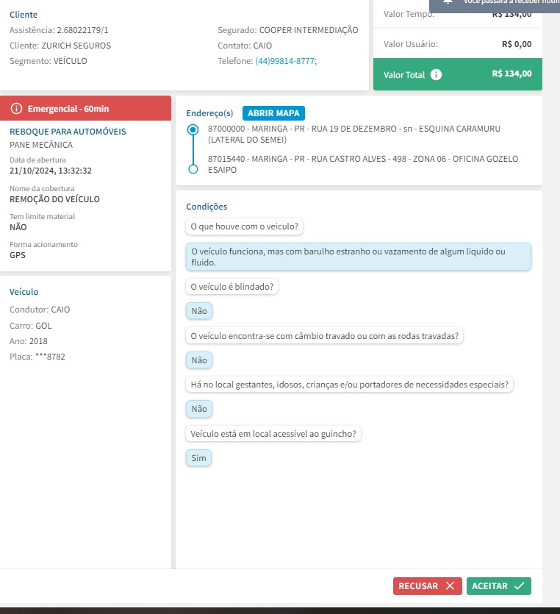Image resolution: width=560 pixels, height=614 pixels.
Task: Click the 'Sim' answer chip
Action: 198,458
